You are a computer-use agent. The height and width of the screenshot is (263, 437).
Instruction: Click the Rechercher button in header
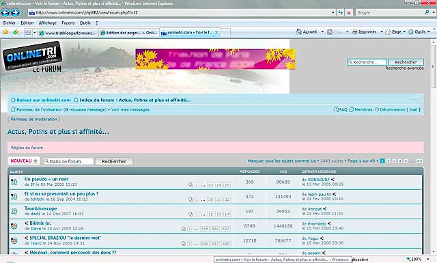406,62
